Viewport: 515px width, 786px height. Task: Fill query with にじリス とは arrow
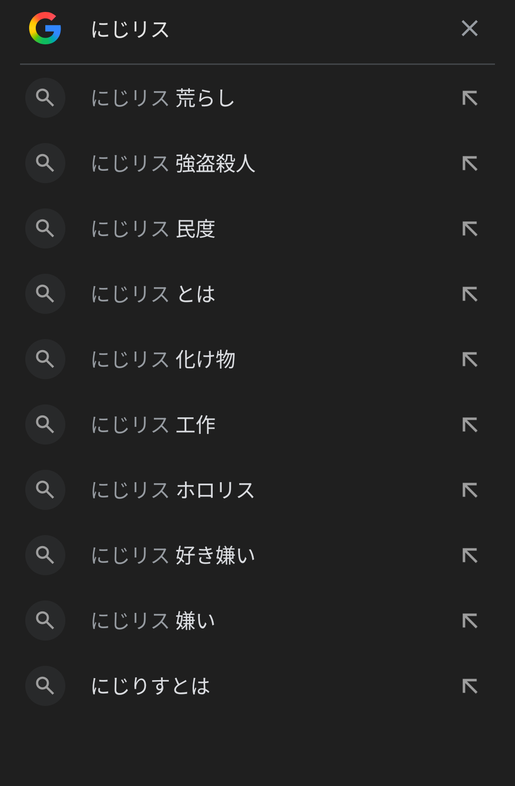470,294
